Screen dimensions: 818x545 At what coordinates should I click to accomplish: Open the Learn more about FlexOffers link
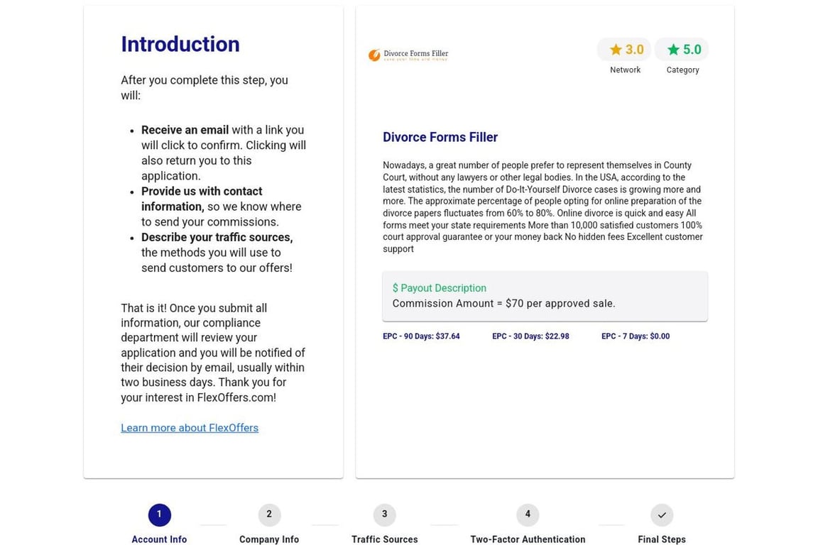tap(190, 428)
